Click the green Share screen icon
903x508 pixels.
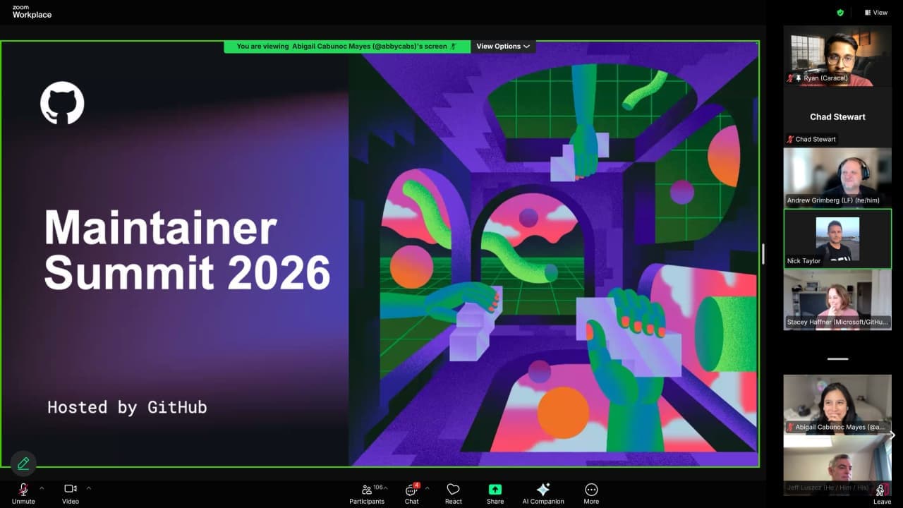click(x=495, y=489)
